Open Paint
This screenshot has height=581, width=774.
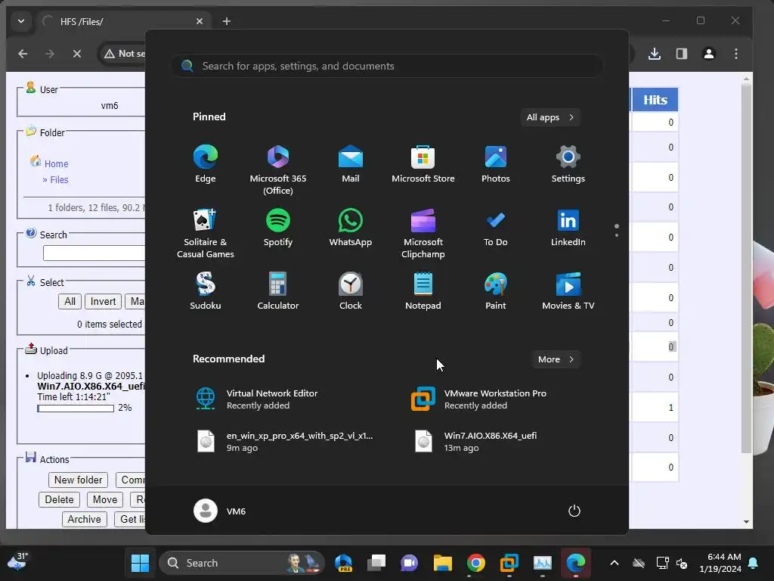(x=496, y=291)
